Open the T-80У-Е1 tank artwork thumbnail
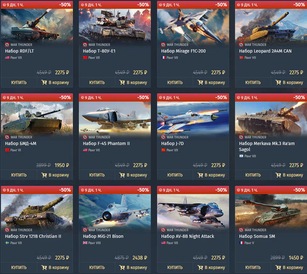The width and height of the screenshot is (307, 274). (115, 25)
